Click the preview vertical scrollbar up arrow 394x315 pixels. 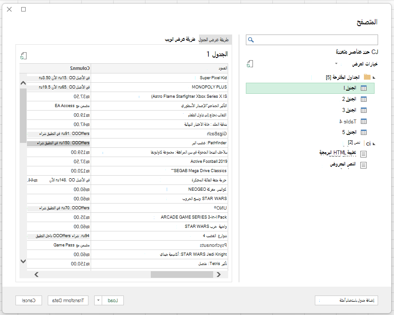pos(23,83)
